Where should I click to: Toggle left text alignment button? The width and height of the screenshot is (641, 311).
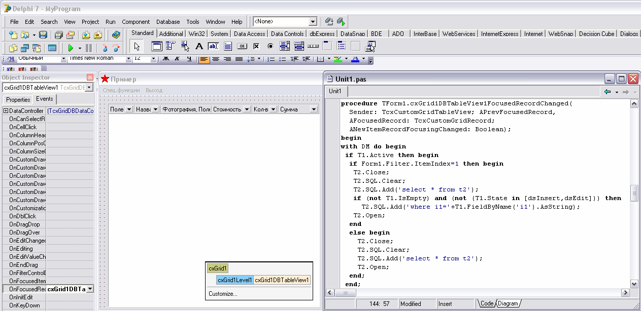(203, 59)
